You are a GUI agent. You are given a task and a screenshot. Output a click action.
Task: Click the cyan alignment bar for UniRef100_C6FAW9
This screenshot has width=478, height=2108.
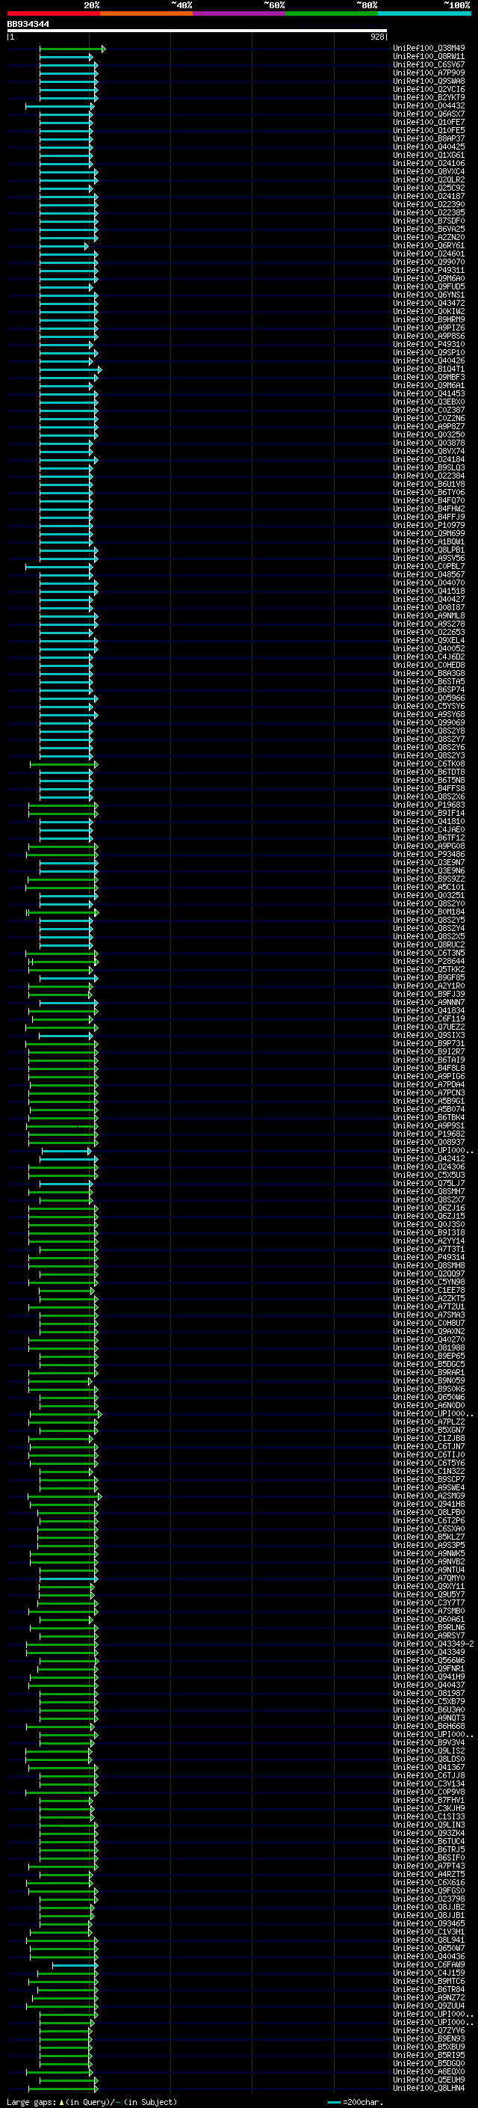point(75,1964)
